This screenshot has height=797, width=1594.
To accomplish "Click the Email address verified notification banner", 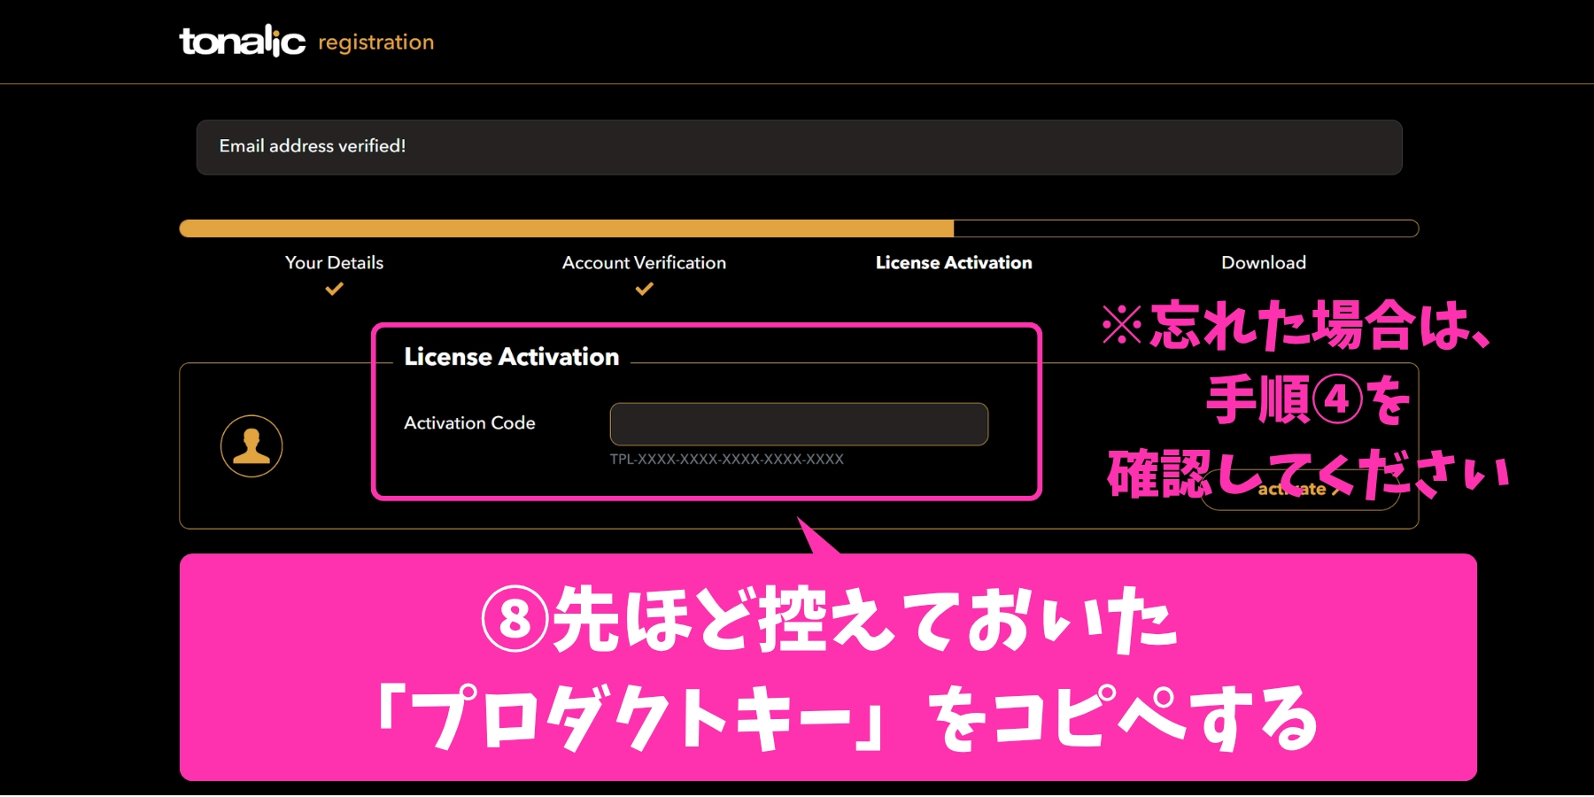I will [799, 147].
